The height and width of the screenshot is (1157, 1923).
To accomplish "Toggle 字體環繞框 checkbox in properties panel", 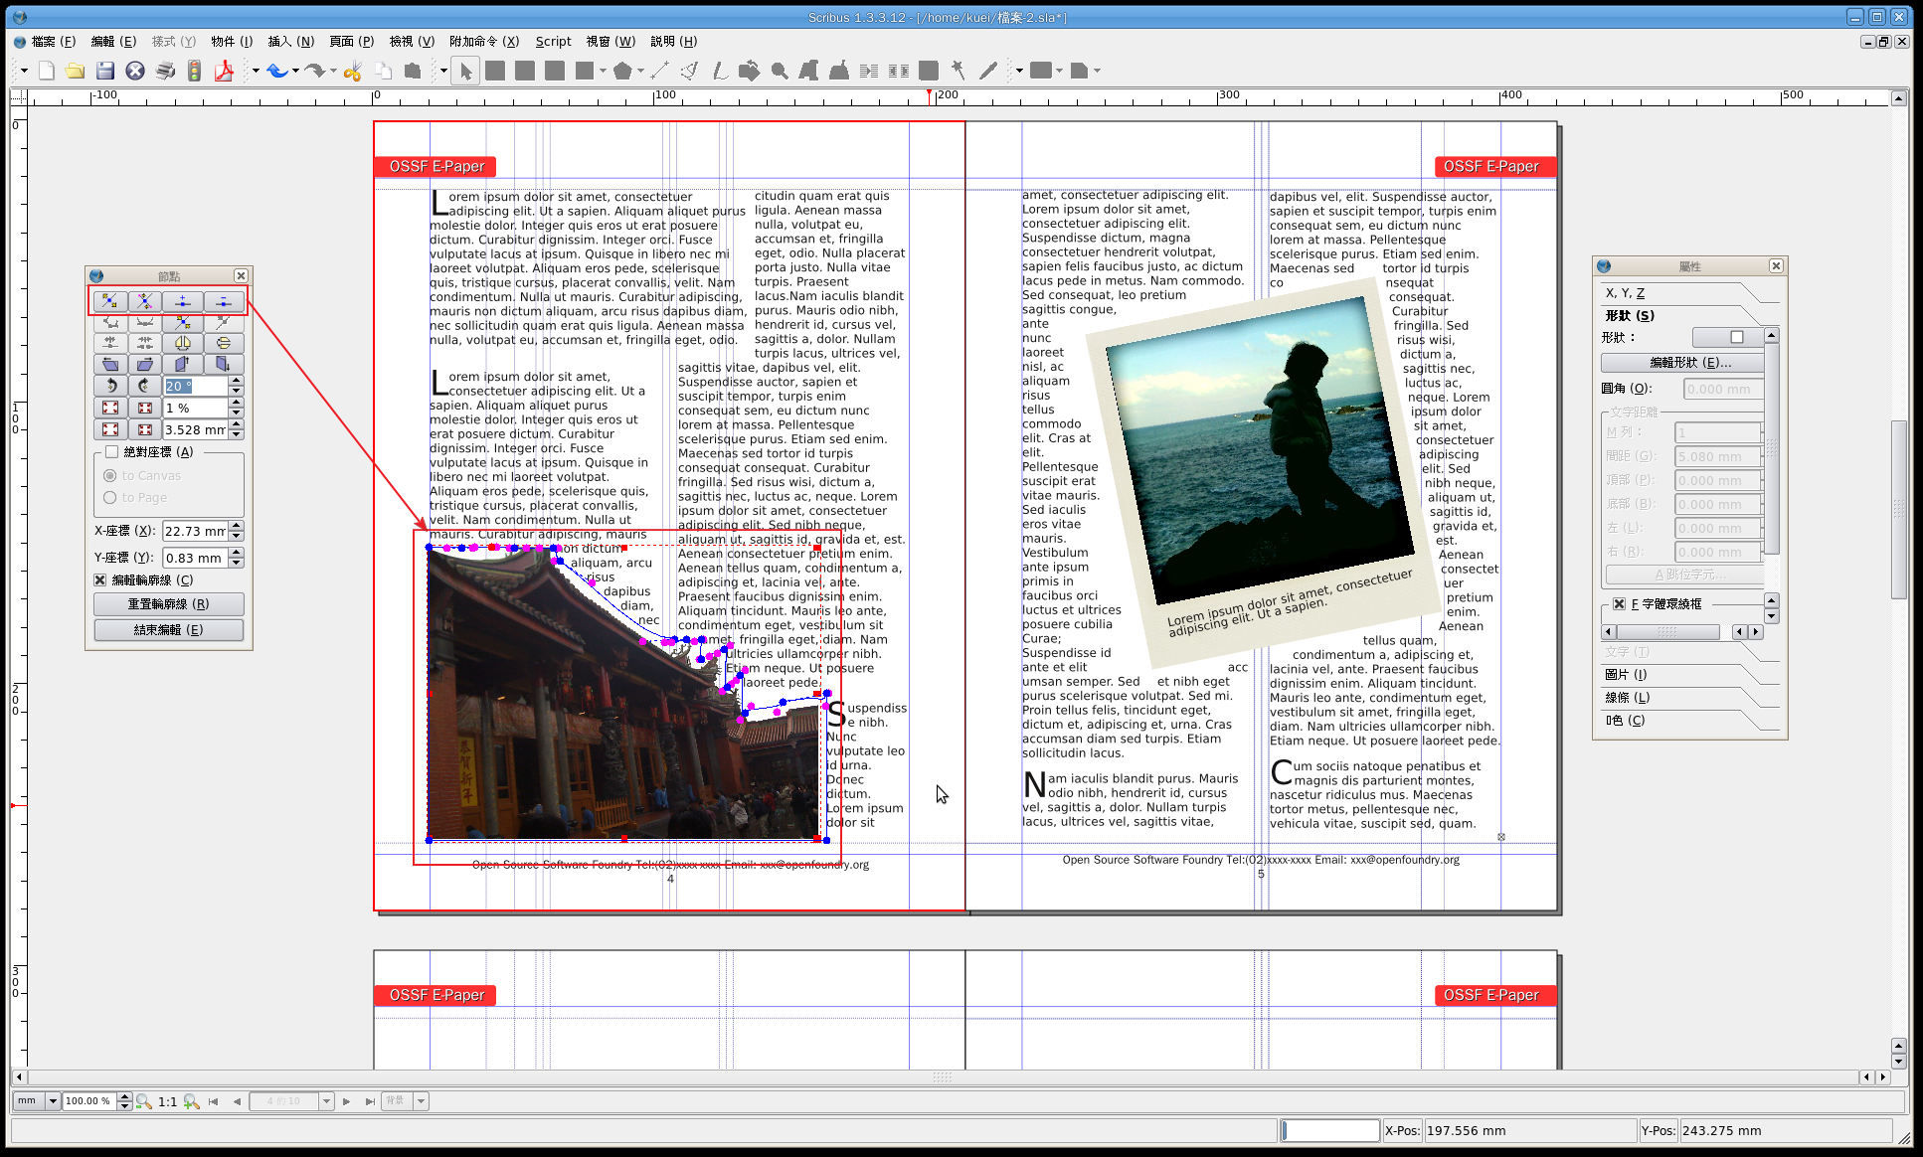I will click(1619, 604).
